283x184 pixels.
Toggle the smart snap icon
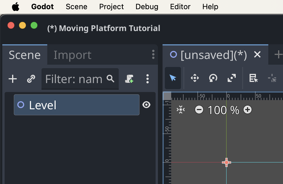272,78
